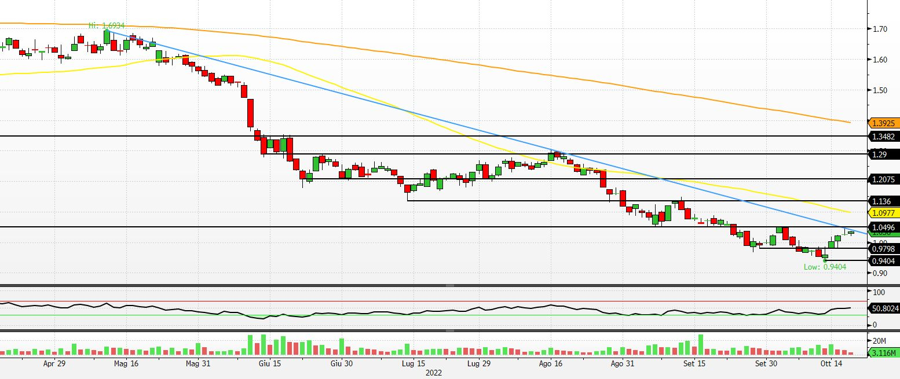Click the green 3.116M volume label

(x=885, y=353)
